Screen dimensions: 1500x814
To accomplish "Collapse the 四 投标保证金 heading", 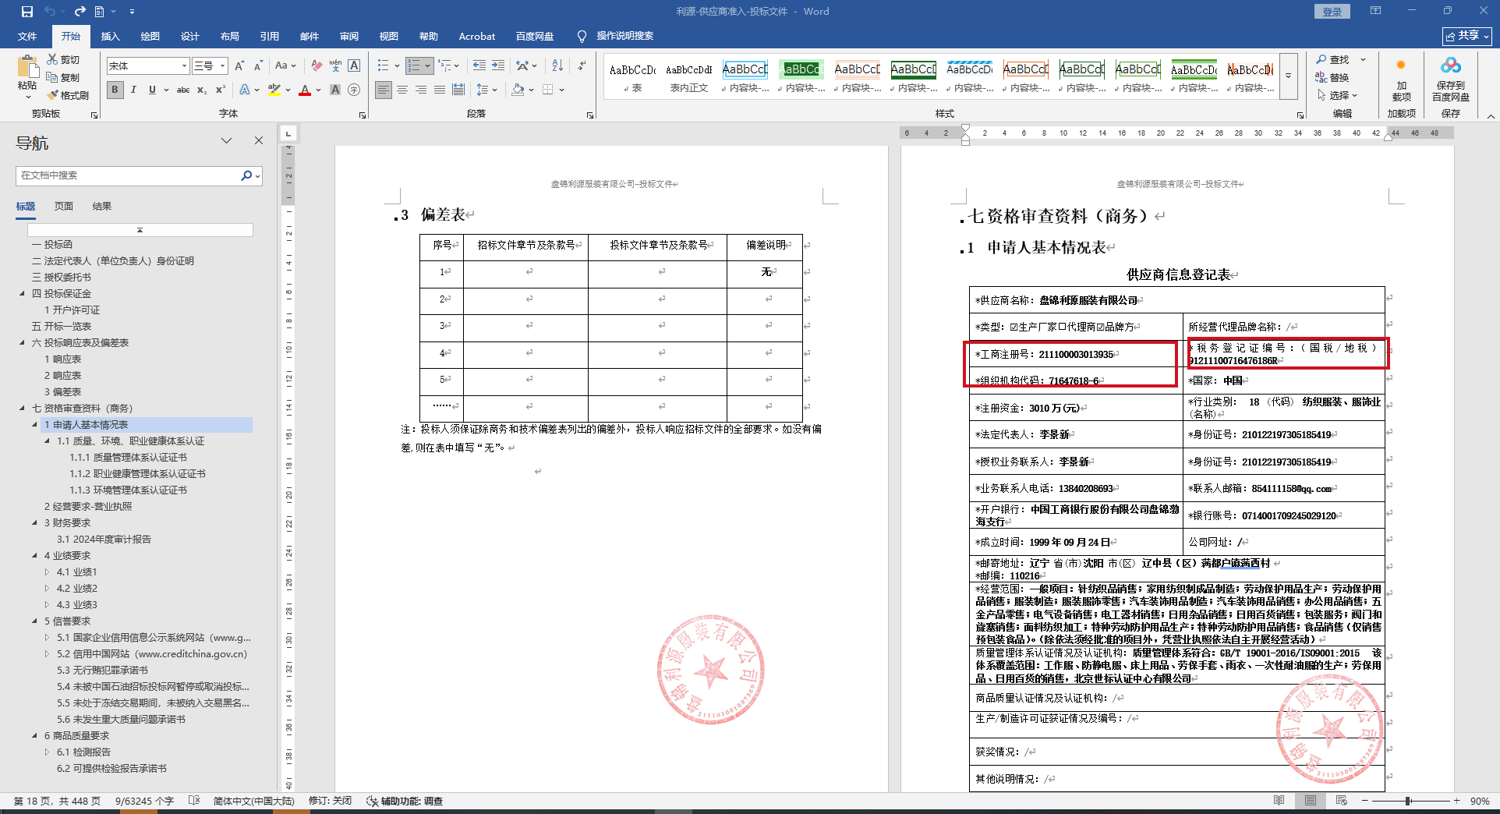I will tap(22, 294).
